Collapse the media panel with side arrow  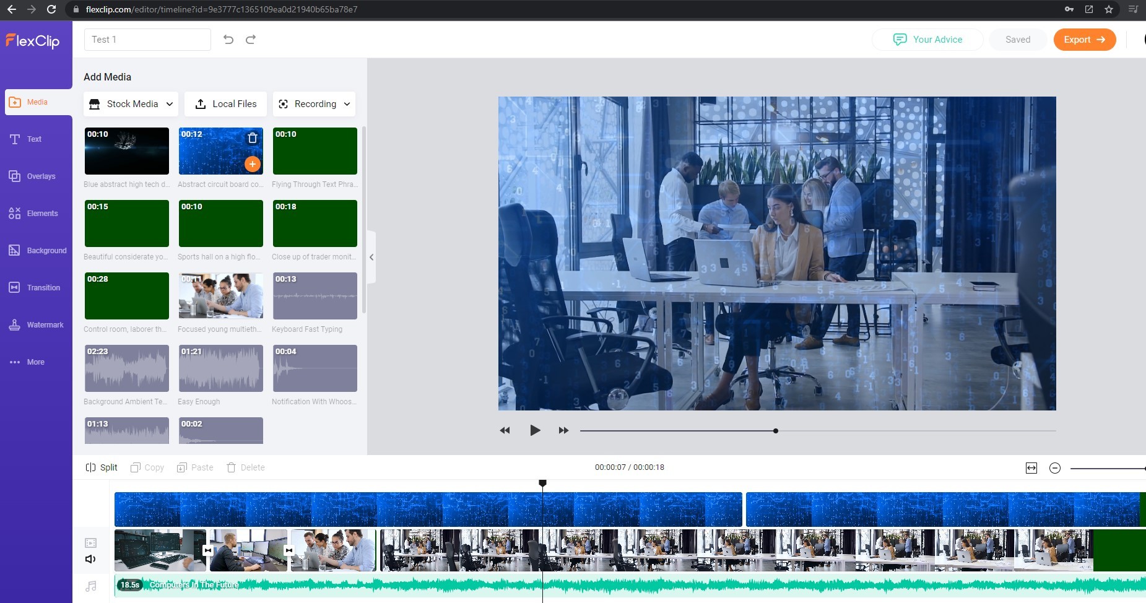click(371, 257)
